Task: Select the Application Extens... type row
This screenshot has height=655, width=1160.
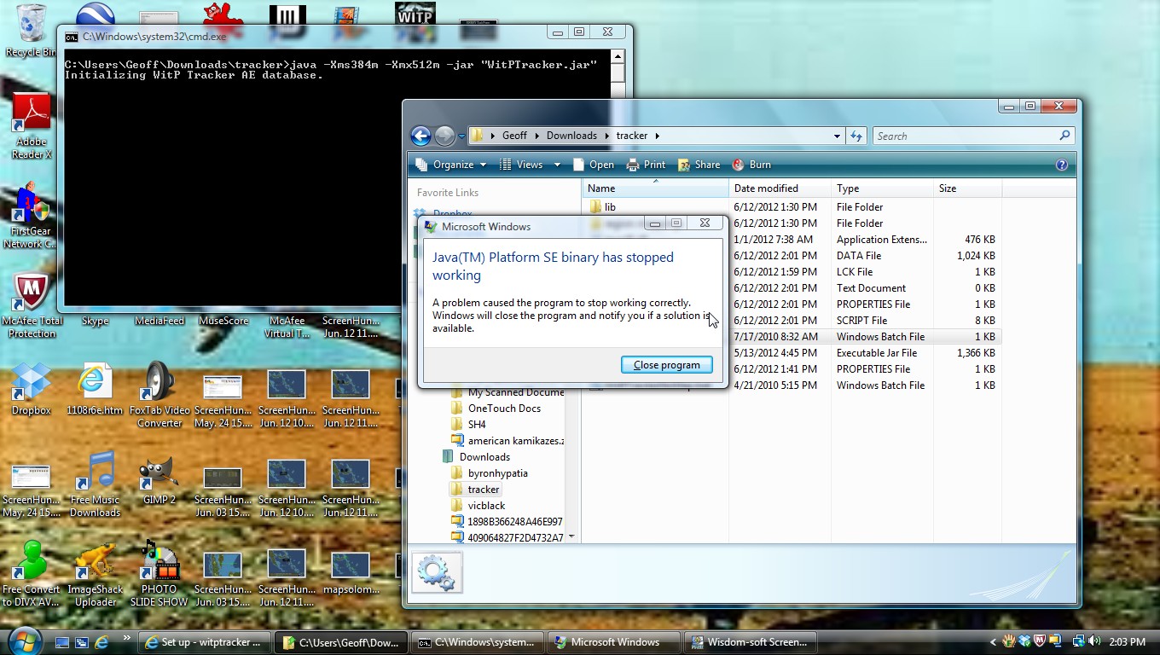Action: [x=881, y=240]
